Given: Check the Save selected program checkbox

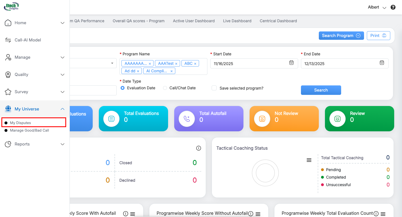Looking at the screenshot, I should [214, 88].
